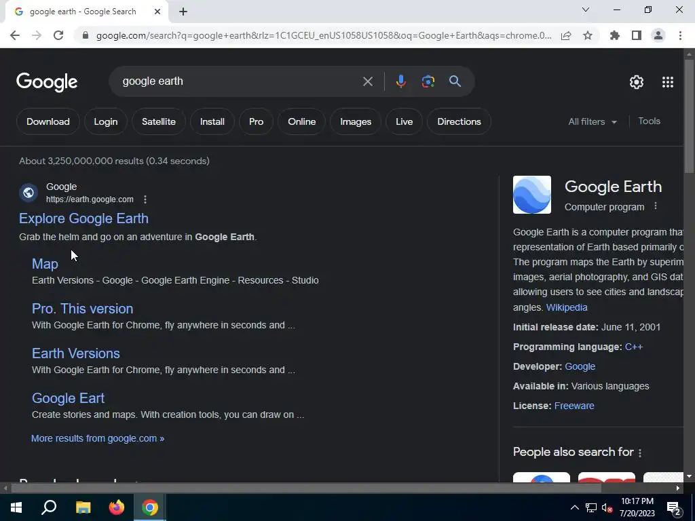Open the Freeware license link

pos(574,406)
